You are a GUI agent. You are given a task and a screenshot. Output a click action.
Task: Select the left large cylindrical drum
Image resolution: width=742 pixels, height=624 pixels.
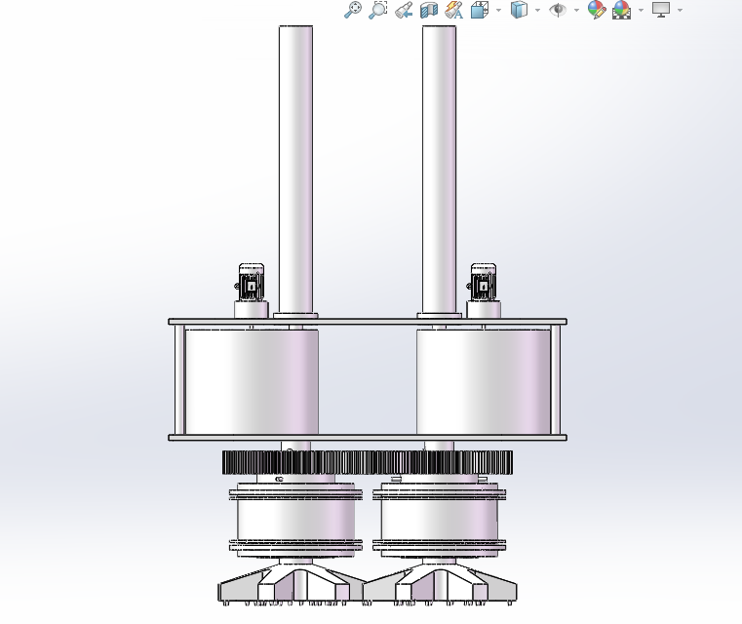(x=252, y=382)
